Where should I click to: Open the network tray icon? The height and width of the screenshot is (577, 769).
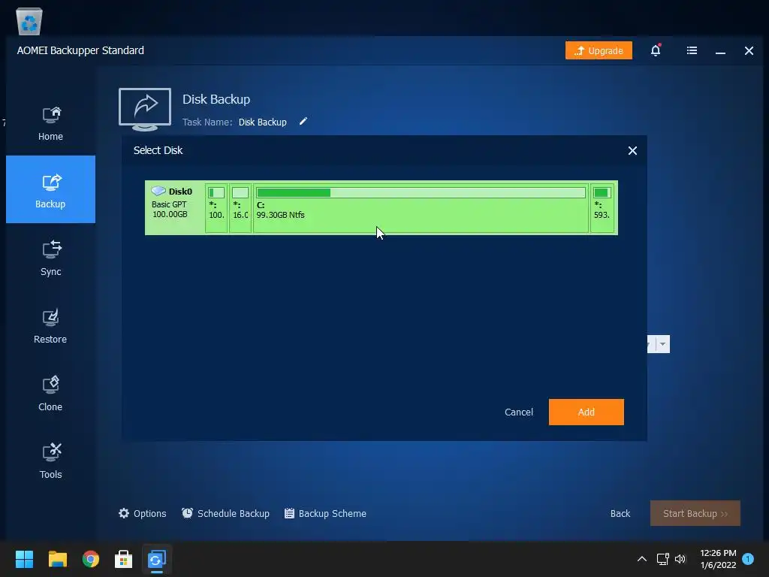coord(662,559)
